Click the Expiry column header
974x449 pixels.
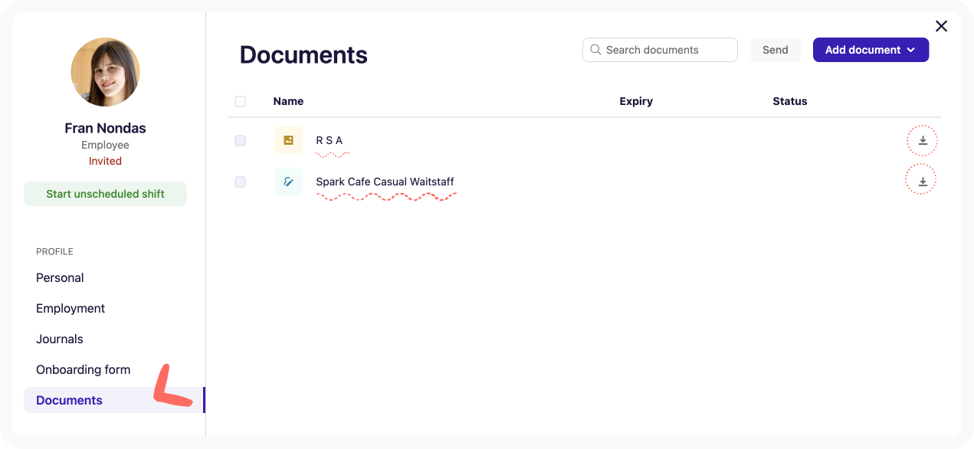(x=636, y=101)
